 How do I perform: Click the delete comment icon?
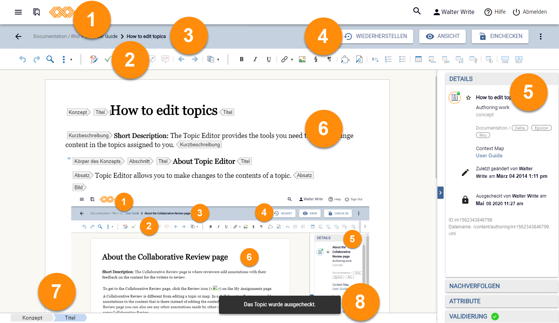click(x=165, y=59)
